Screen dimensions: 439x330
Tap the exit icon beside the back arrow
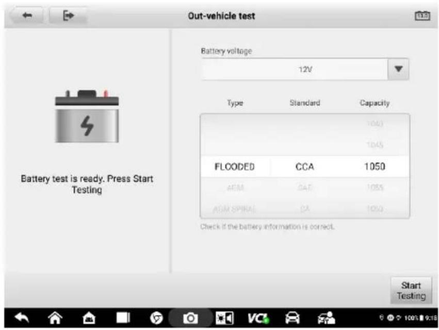tap(68, 15)
